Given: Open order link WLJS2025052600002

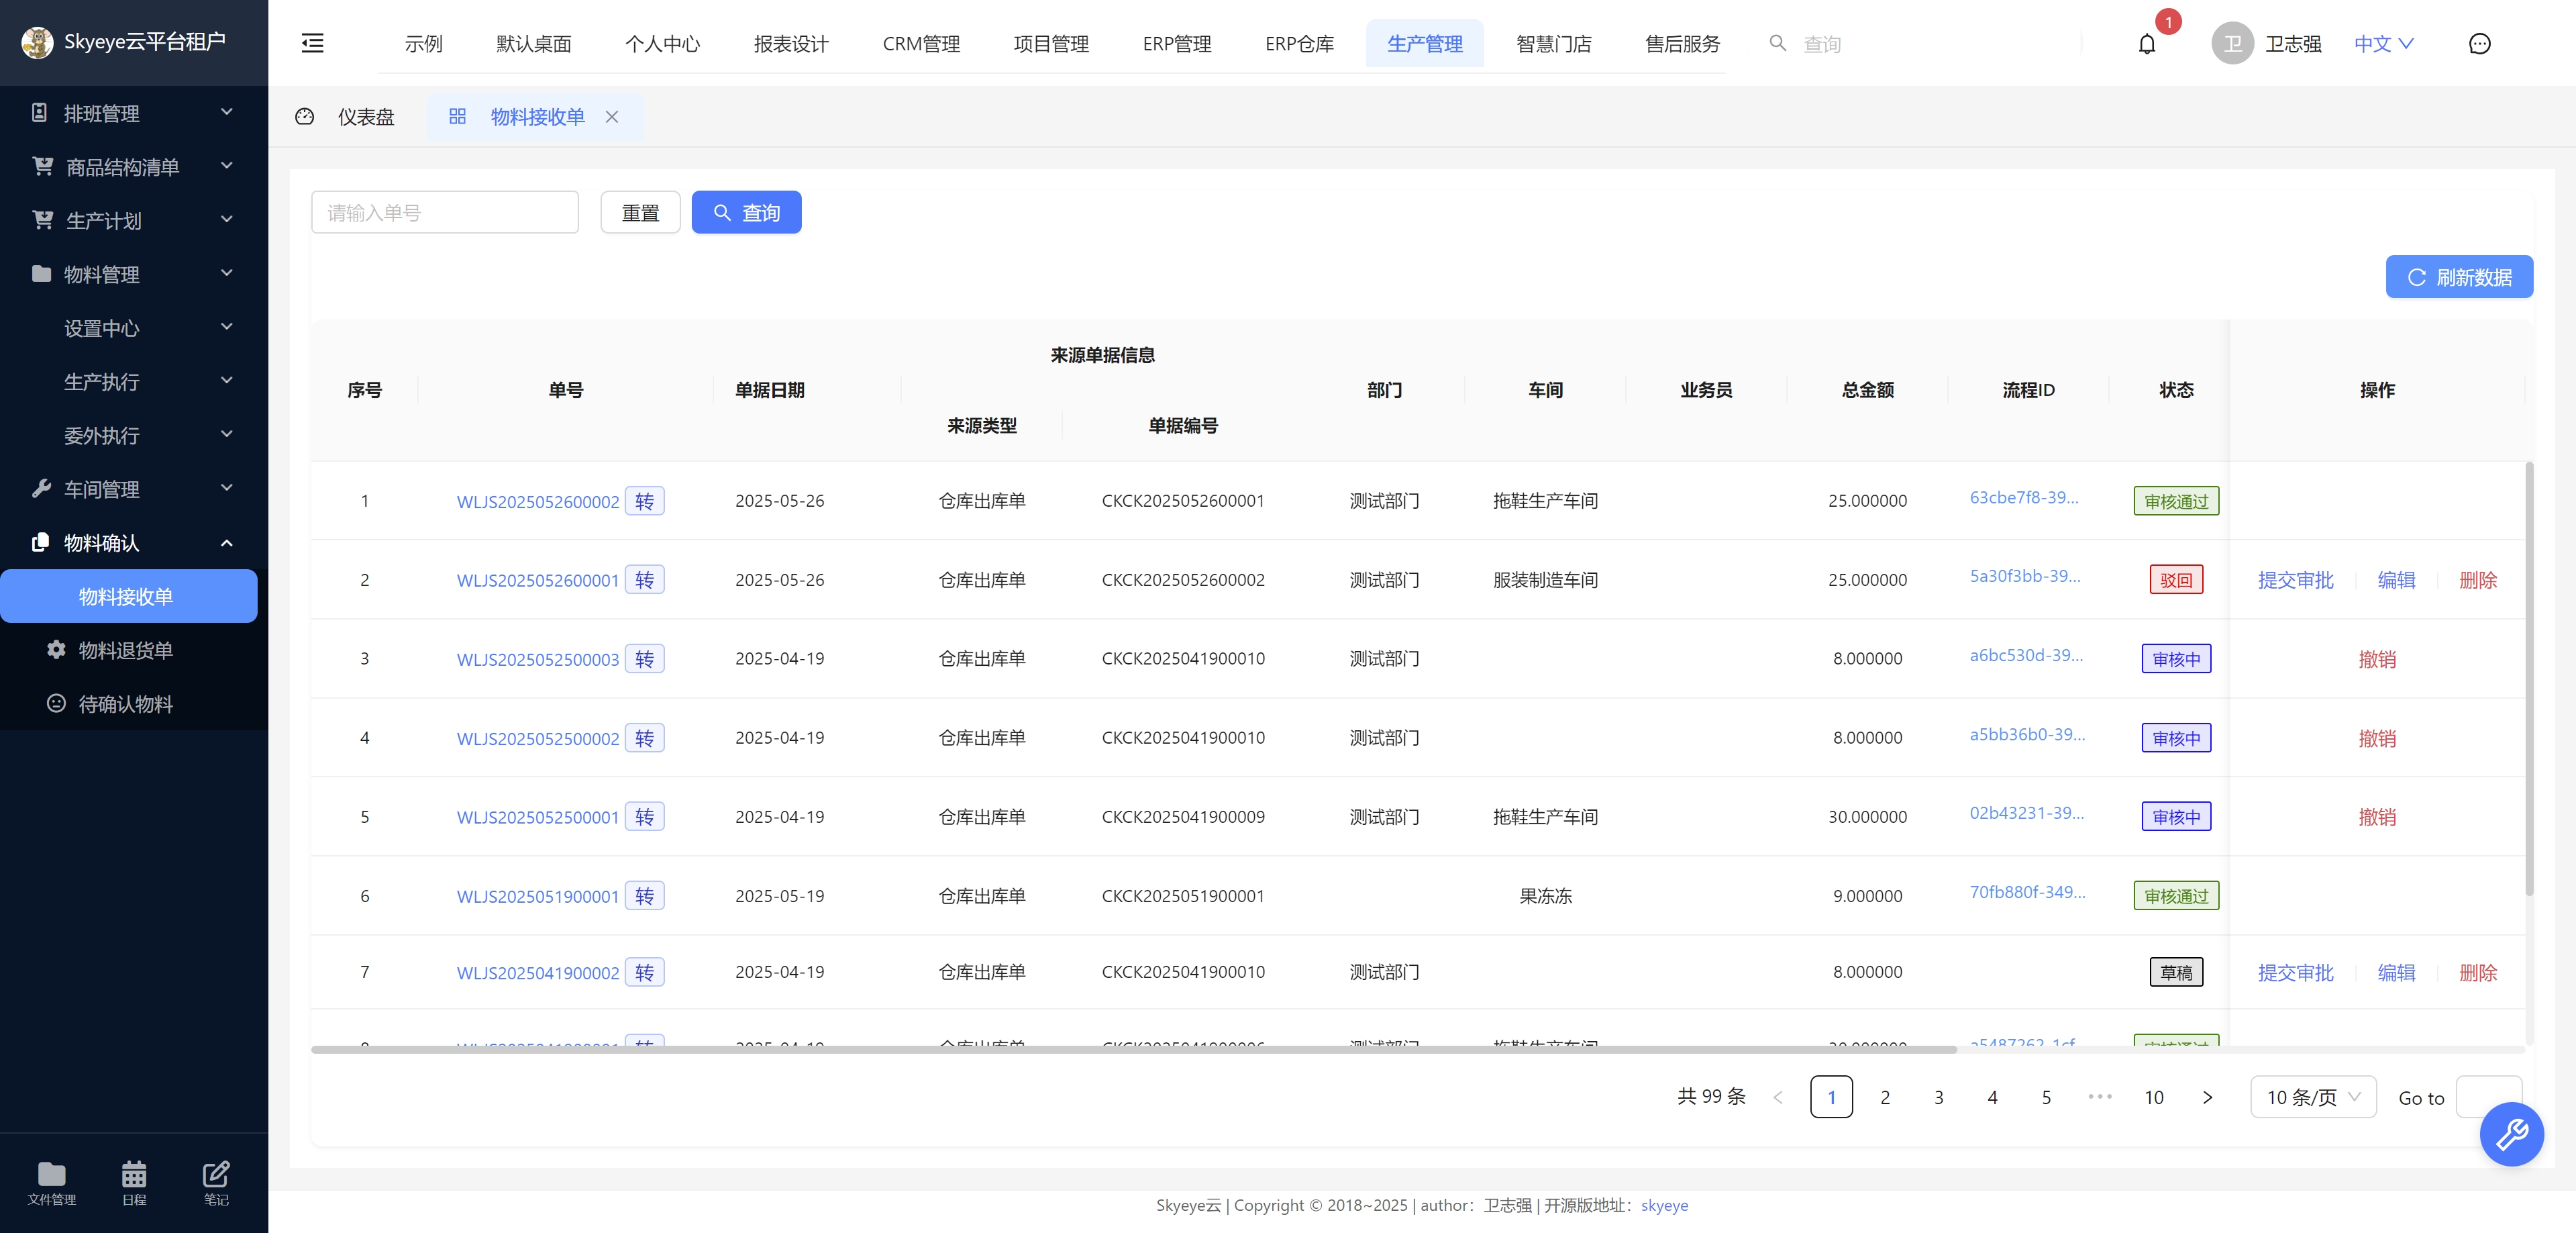Looking at the screenshot, I should click(x=538, y=502).
